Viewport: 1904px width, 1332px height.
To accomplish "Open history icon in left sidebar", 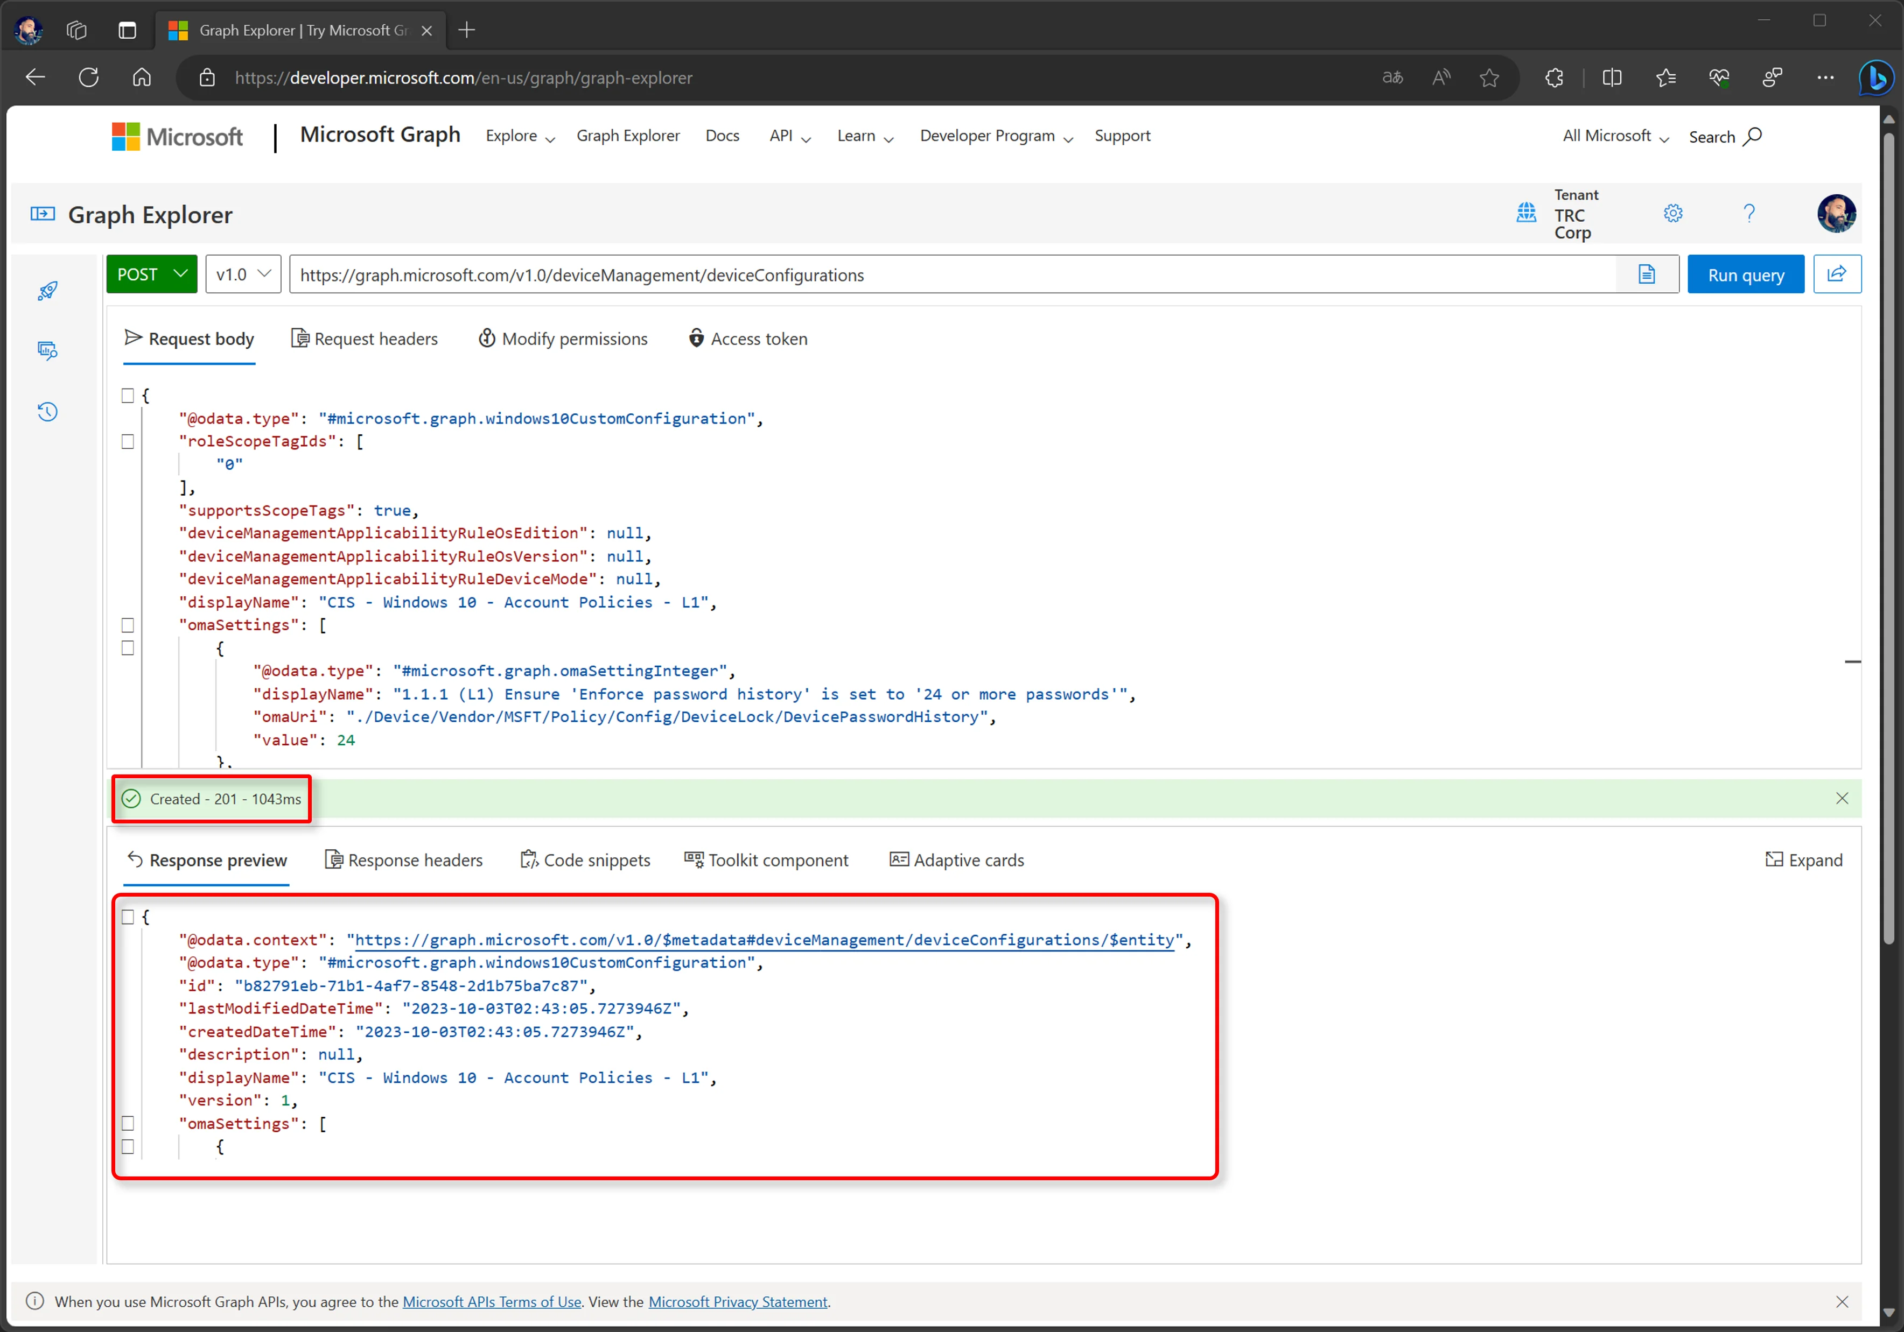I will tap(47, 411).
